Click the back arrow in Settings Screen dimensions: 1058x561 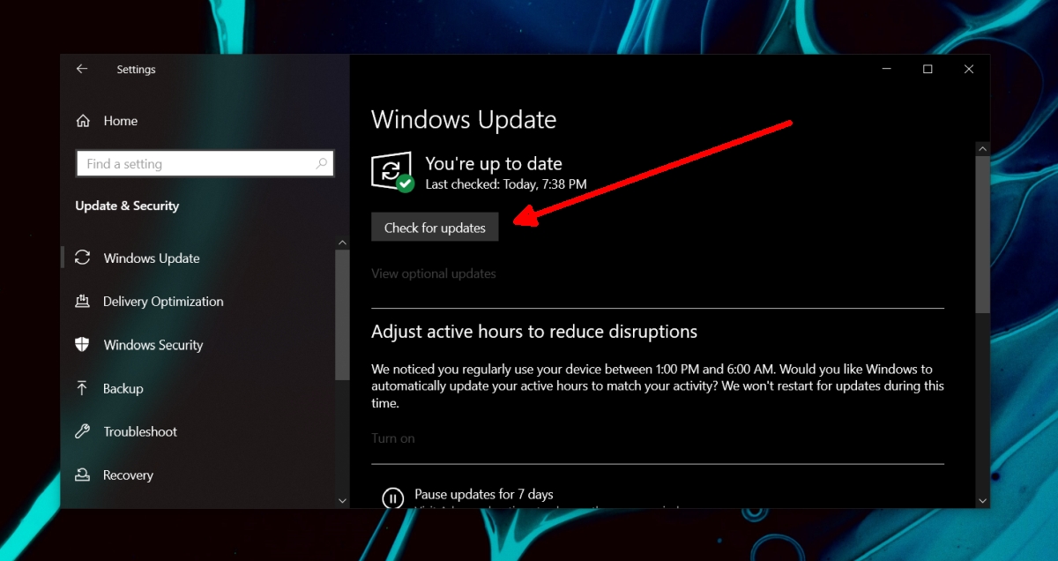(x=82, y=69)
